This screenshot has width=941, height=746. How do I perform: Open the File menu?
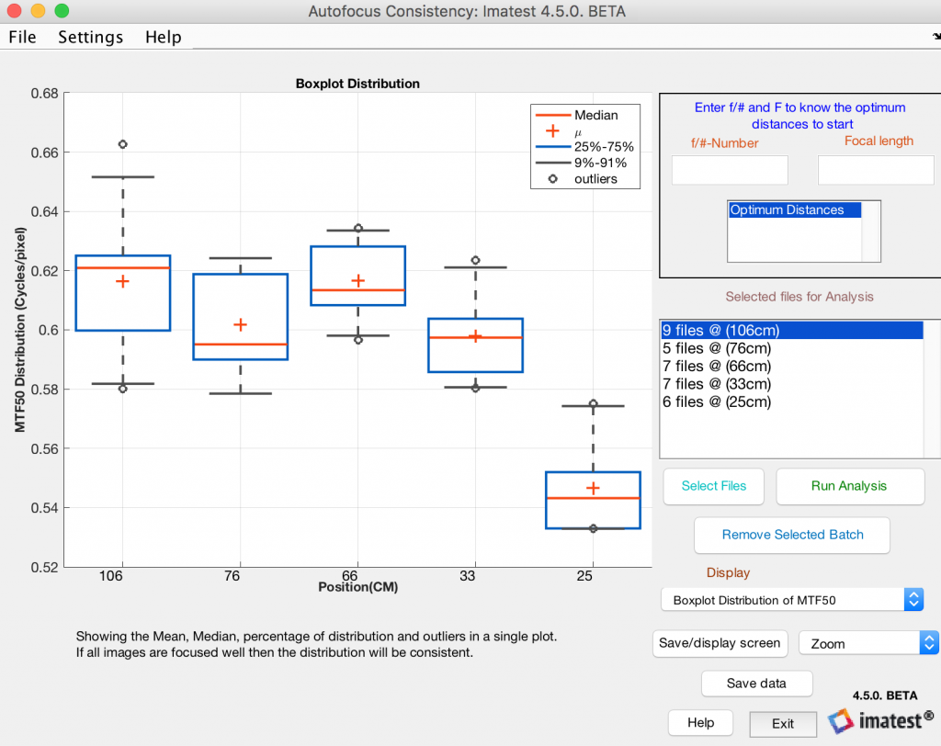coord(22,38)
